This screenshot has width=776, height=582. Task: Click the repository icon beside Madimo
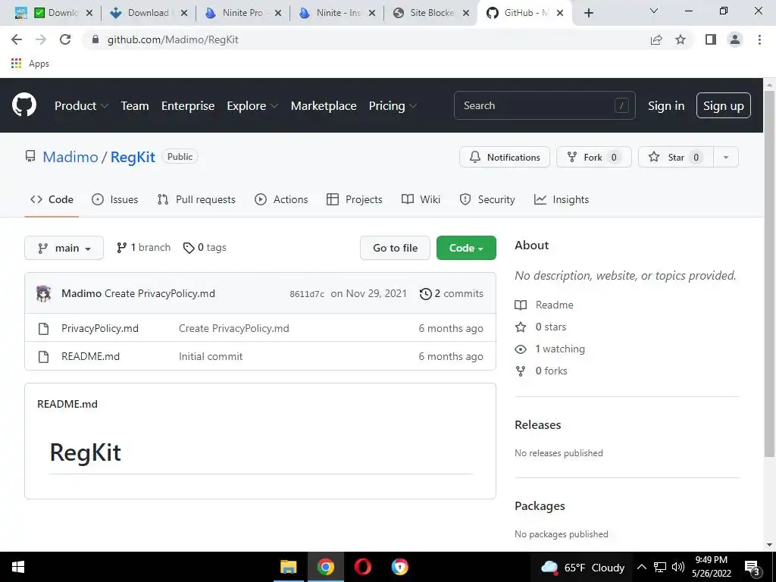[30, 157]
